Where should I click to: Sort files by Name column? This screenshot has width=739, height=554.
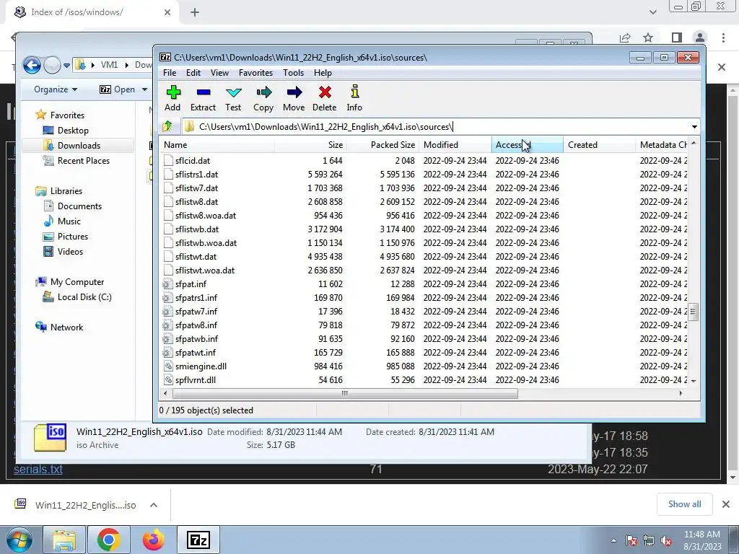click(217, 144)
